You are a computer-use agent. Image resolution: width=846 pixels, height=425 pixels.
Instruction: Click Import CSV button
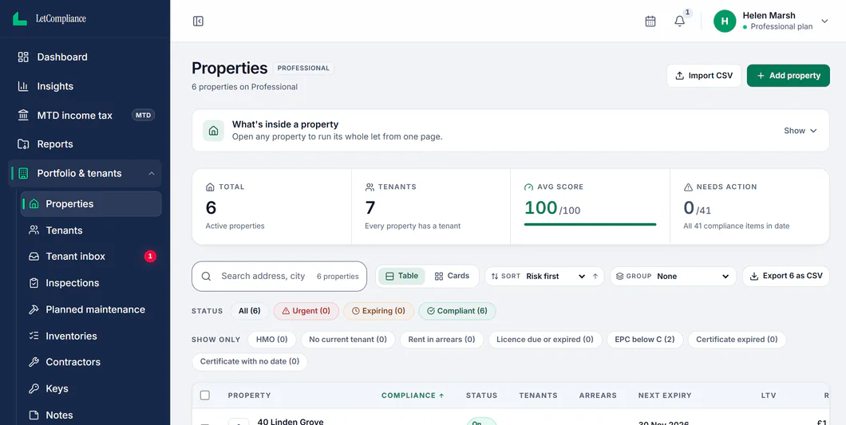point(704,76)
